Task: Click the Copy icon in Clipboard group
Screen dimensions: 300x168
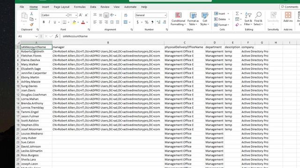Action: (x=31, y=19)
